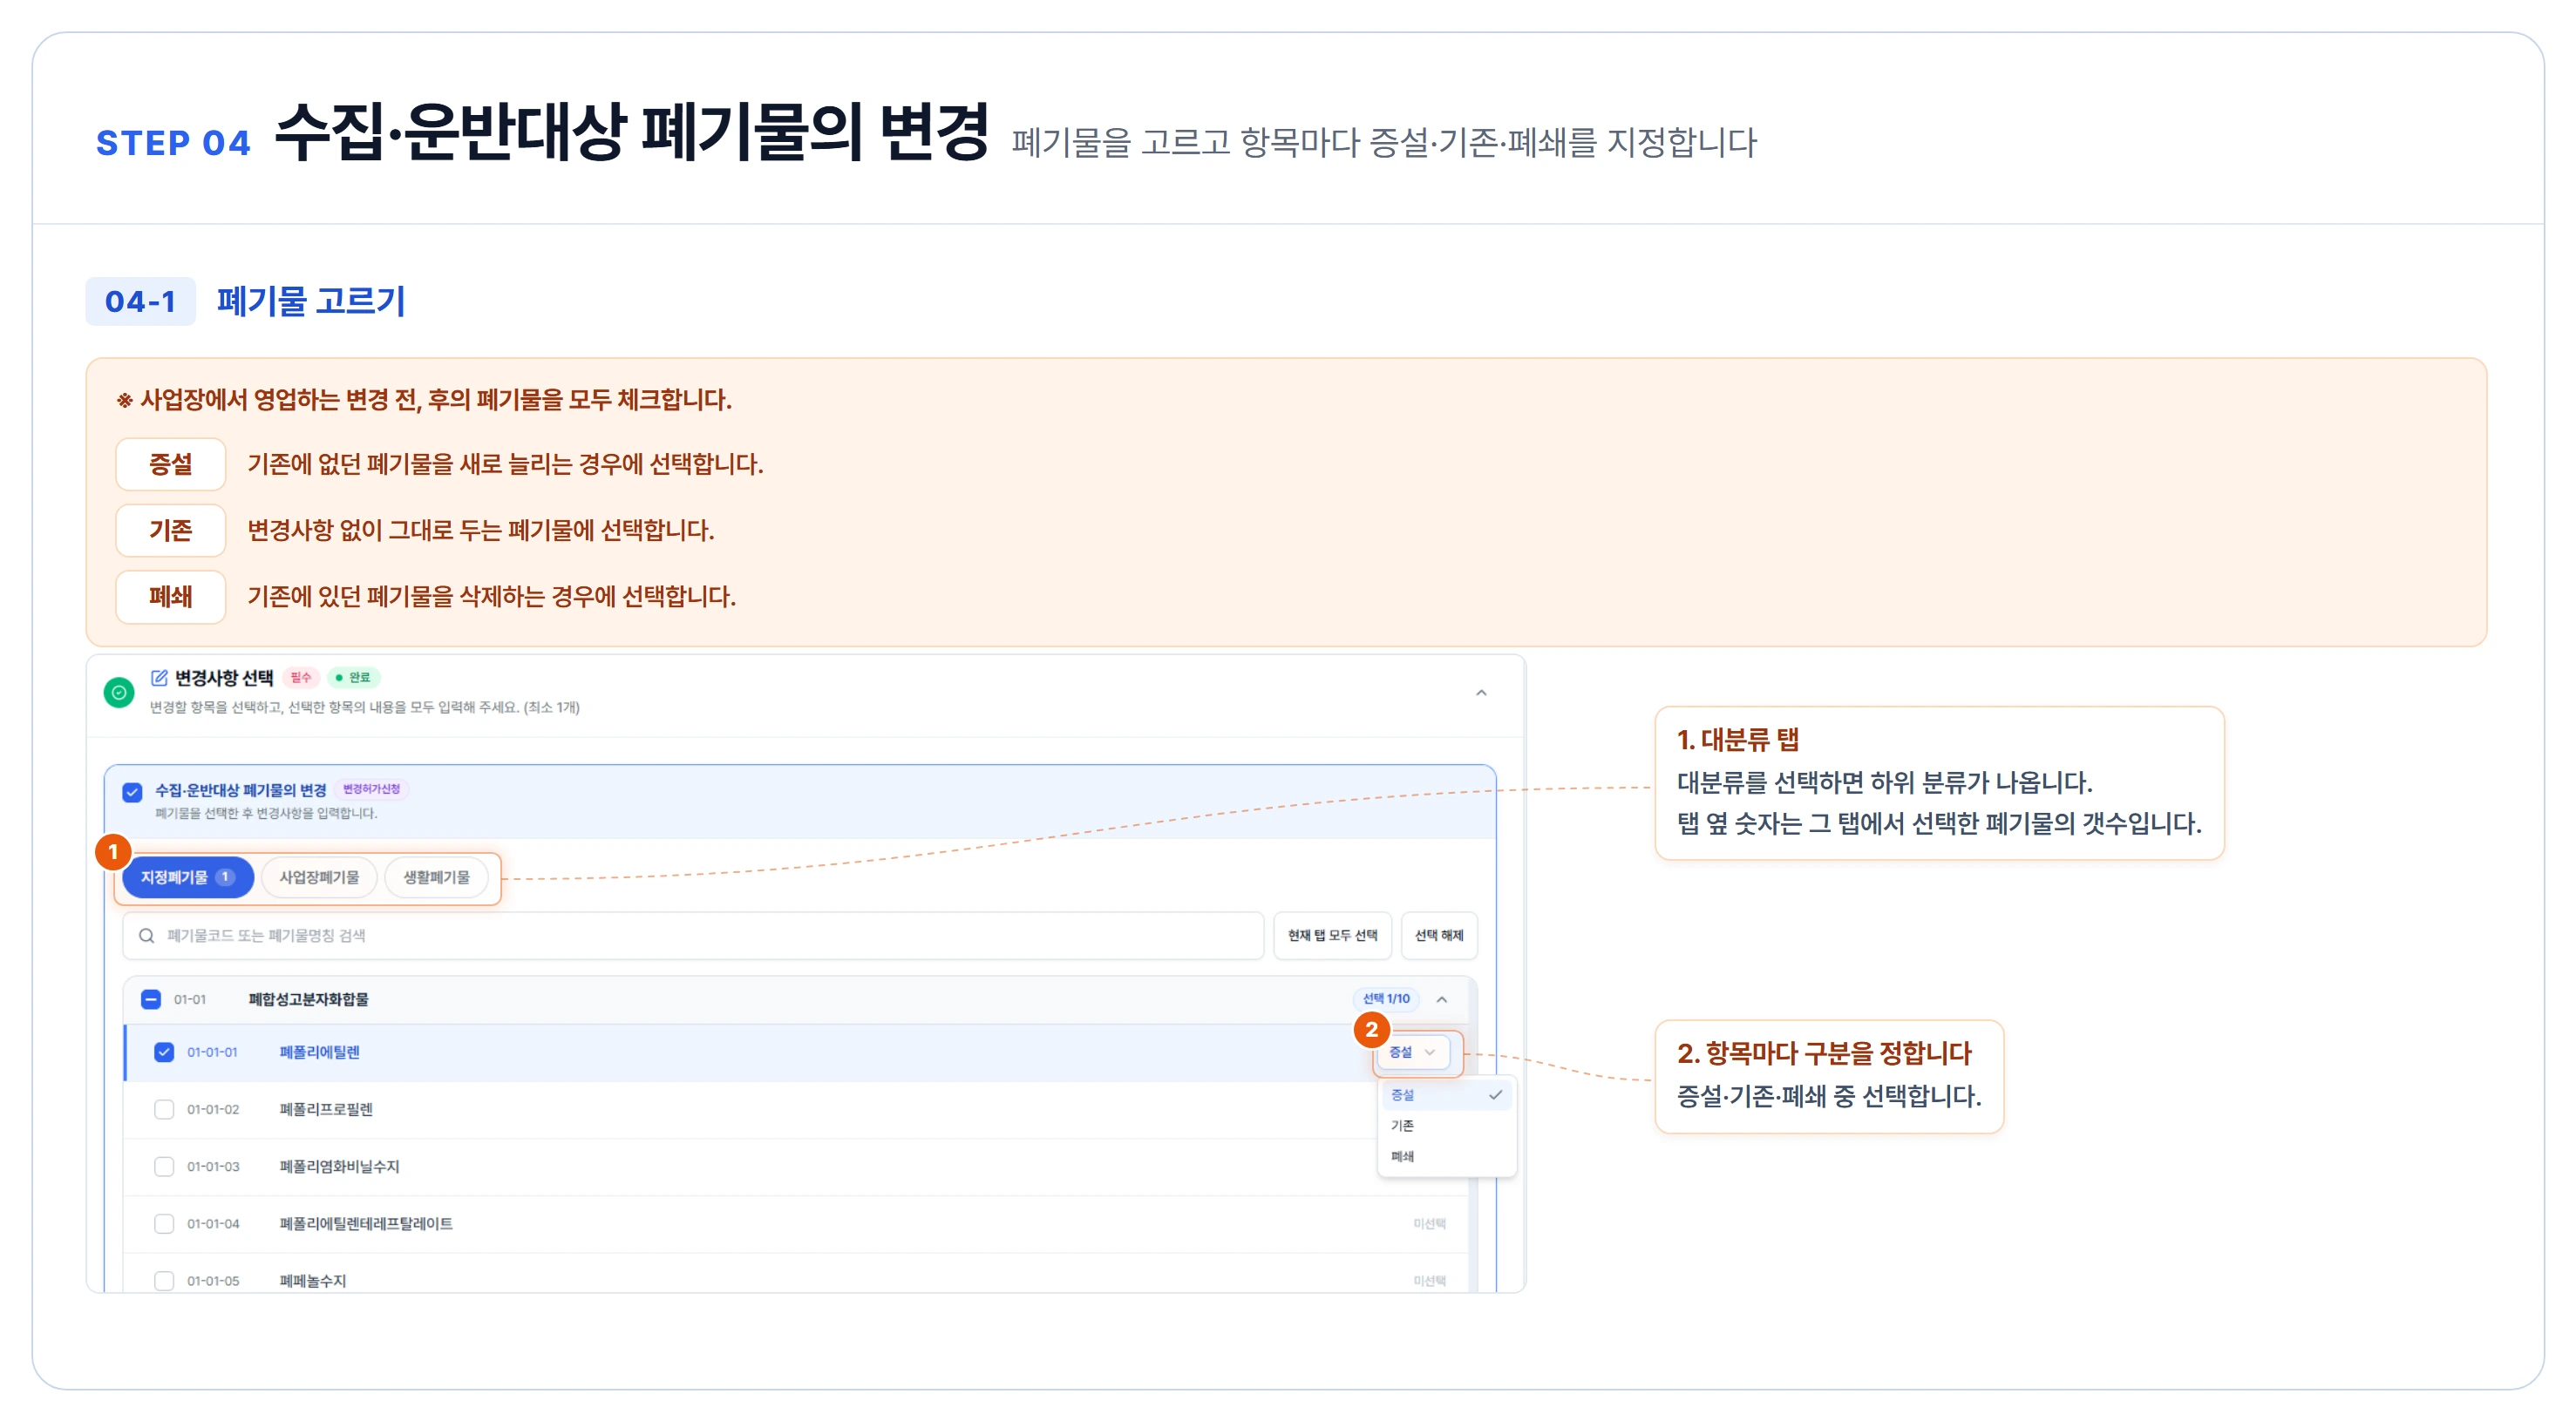
Task: Check the 01-01-02 폐폴리프로필렌 checkbox
Action: coord(164,1109)
